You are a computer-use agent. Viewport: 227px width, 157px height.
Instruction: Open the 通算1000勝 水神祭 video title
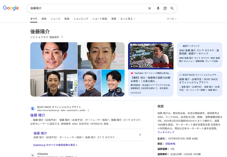coord(150,79)
